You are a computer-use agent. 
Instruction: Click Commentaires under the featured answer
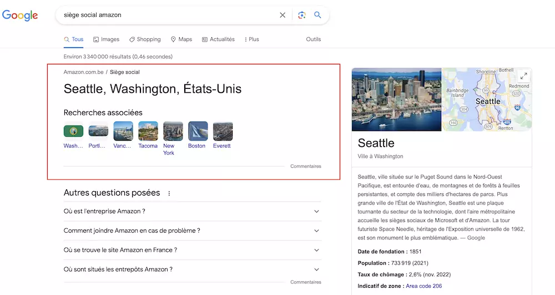point(306,166)
